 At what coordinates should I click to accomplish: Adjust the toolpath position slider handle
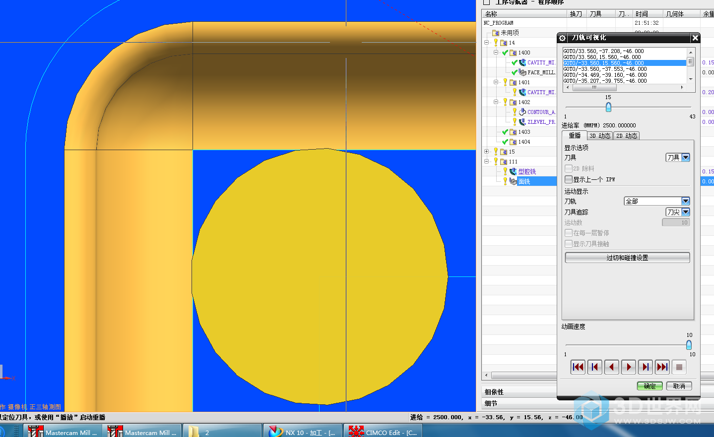click(x=608, y=107)
